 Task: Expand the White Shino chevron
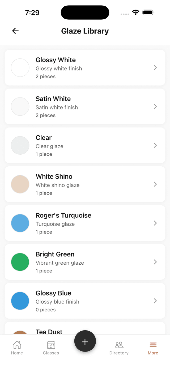click(x=155, y=184)
